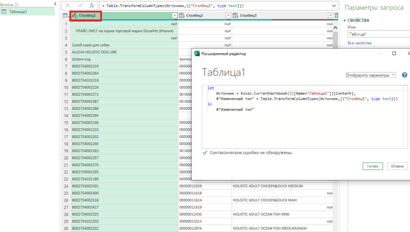Open the Столбец3 filter dropdown
Screen dimensions: 410x232
point(330,16)
